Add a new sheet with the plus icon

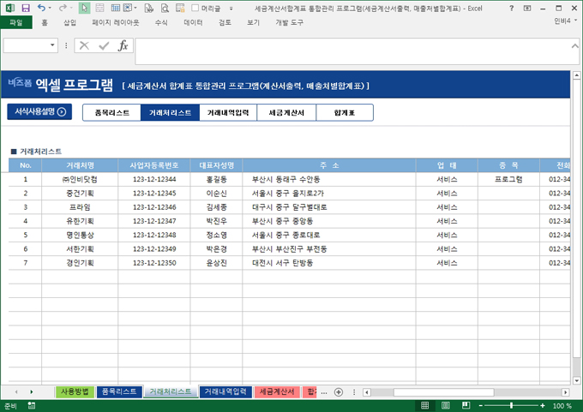pyautogui.click(x=338, y=391)
